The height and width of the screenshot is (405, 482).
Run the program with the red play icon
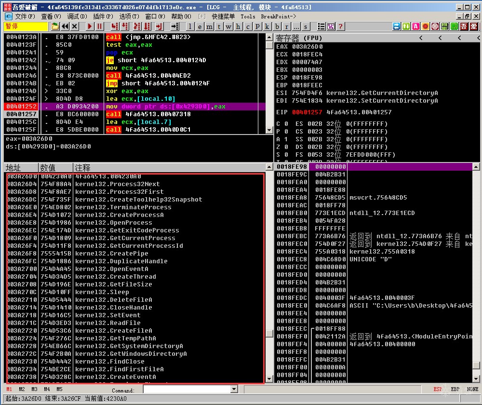(x=90, y=27)
